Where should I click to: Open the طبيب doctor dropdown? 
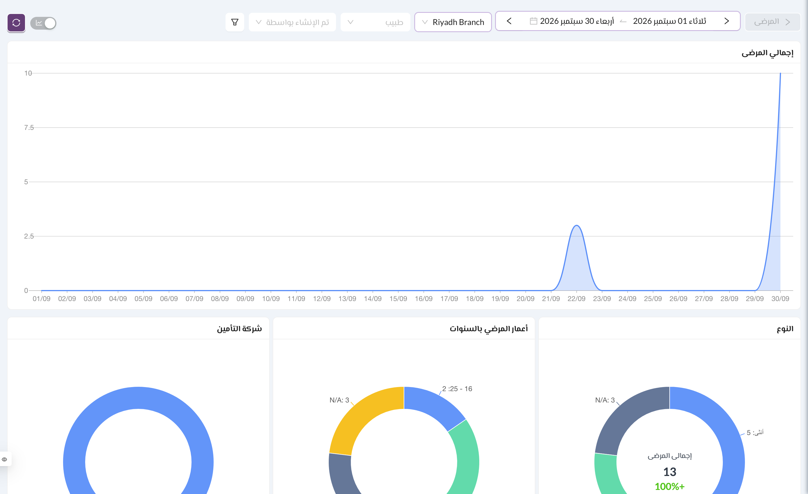[x=375, y=22]
